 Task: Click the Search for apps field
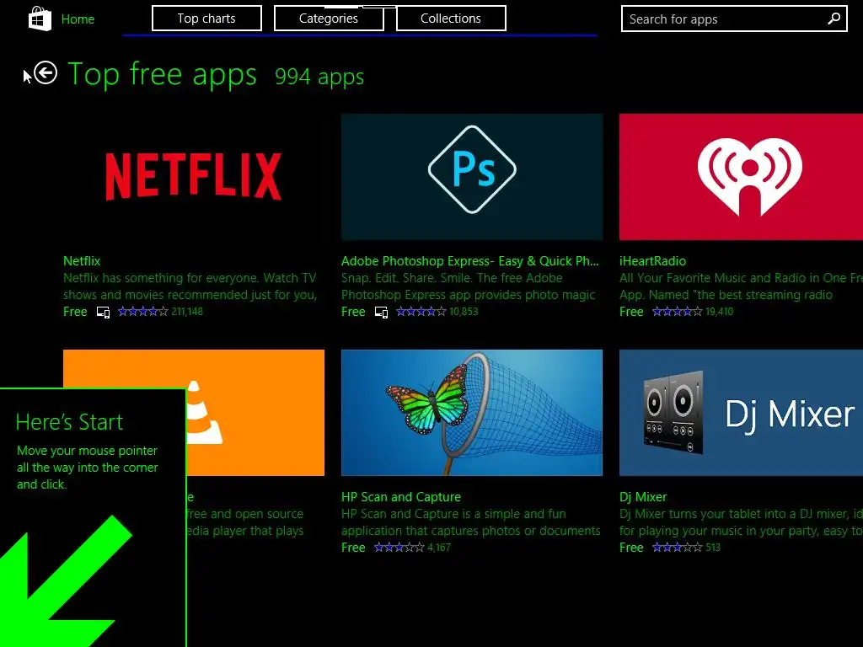pos(734,19)
